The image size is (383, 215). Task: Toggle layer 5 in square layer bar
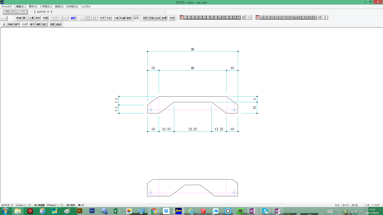[x=201, y=18]
